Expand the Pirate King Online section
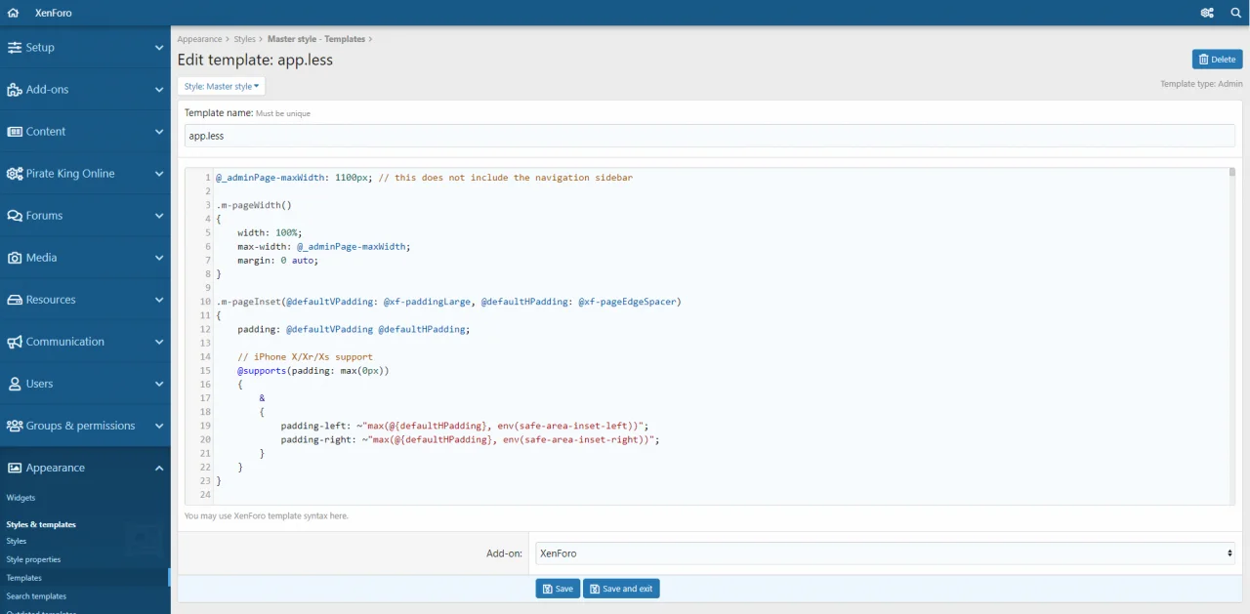 coord(159,174)
